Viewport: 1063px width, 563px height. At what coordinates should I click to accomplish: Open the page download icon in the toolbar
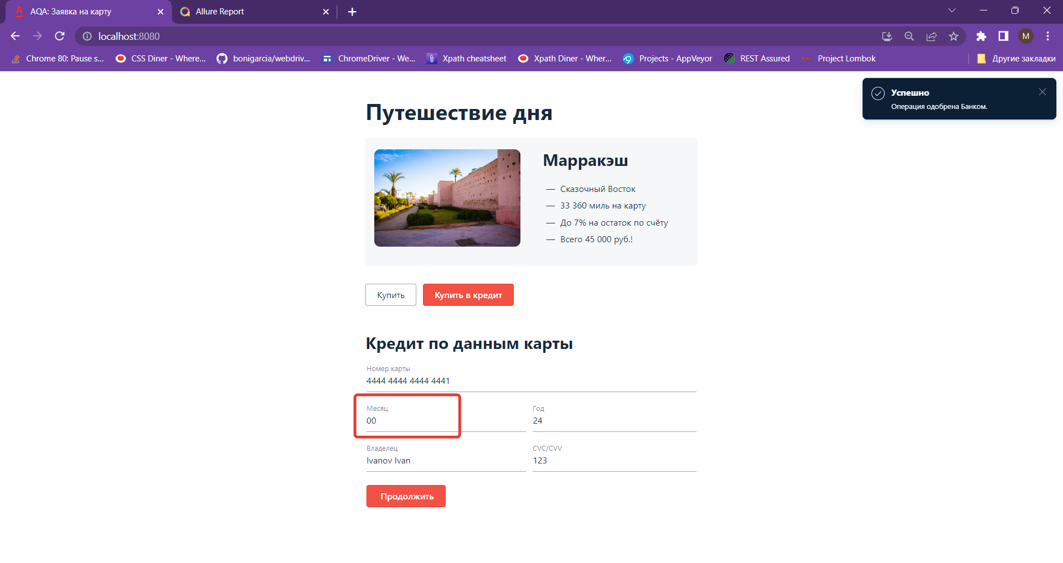(x=886, y=36)
